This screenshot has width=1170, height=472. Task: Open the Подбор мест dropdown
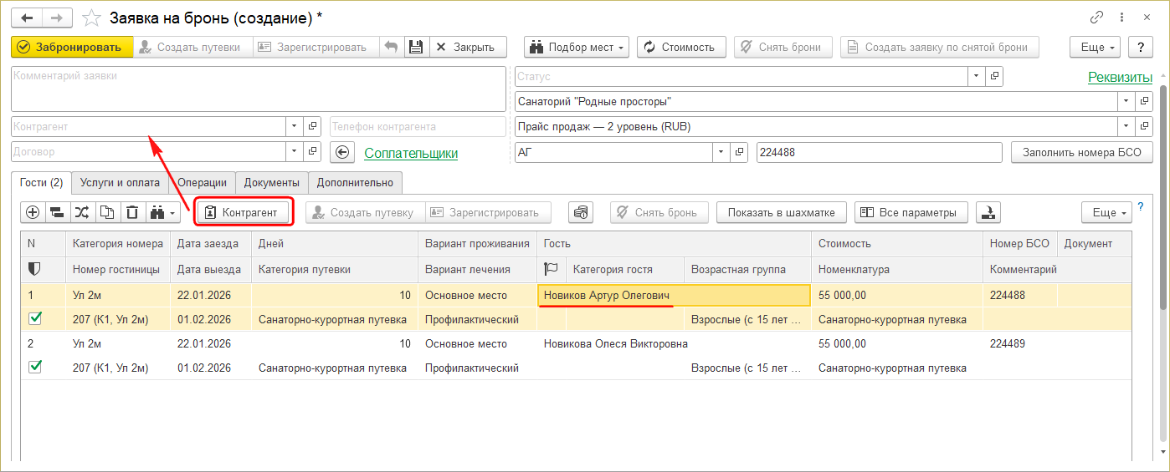click(x=576, y=47)
